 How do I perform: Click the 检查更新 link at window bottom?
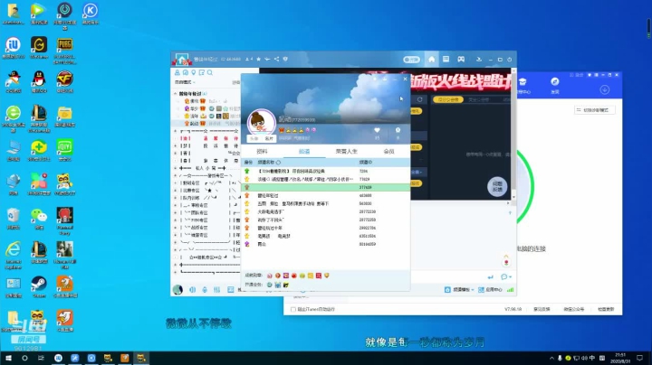pyautogui.click(x=606, y=309)
